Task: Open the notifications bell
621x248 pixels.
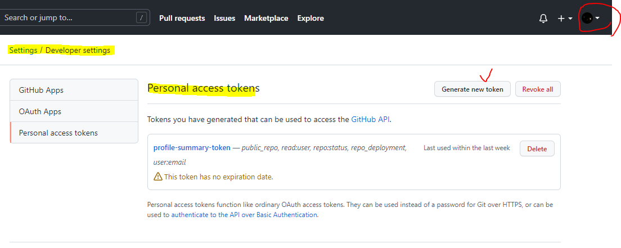Action: (x=543, y=18)
